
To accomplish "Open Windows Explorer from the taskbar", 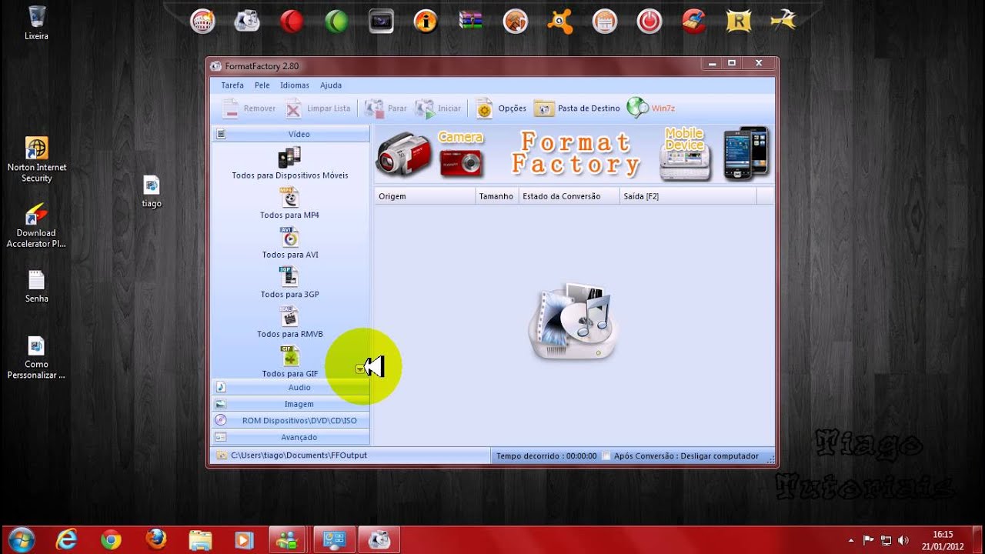I will pyautogui.click(x=200, y=540).
